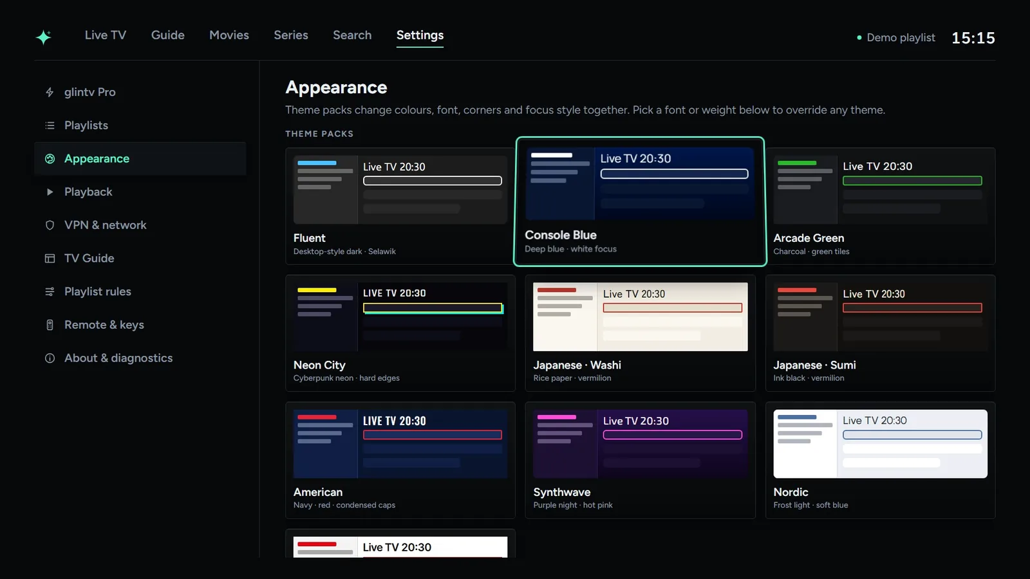This screenshot has width=1030, height=579.
Task: Click the Demo playlist indicator
Action: tap(896, 38)
